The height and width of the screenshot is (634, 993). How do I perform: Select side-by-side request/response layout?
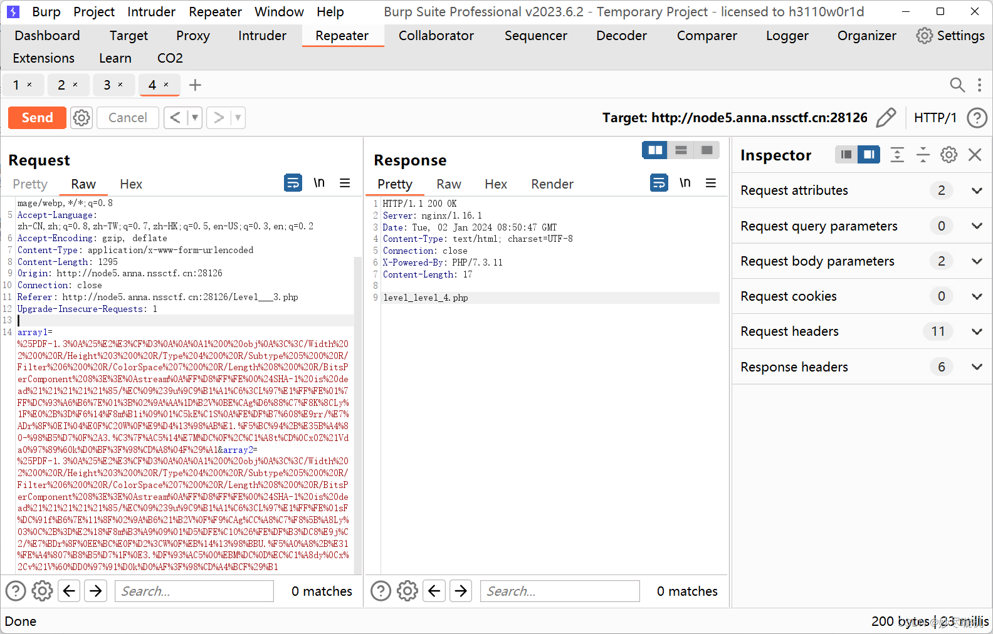pyautogui.click(x=655, y=150)
